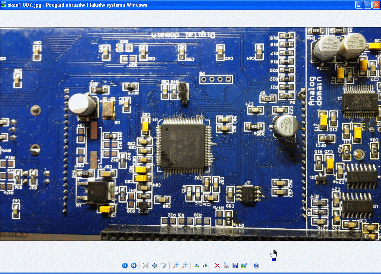Rotate the image counterclockwise
Viewport: 381px width, 274px height.
205,265
